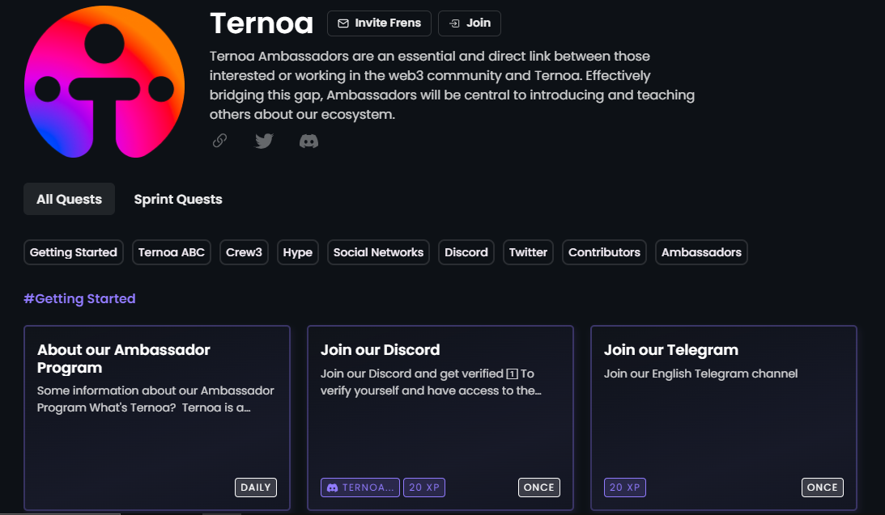Image resolution: width=885 pixels, height=515 pixels.
Task: Open Ternoa's Twitter profile icon
Action: 264,141
